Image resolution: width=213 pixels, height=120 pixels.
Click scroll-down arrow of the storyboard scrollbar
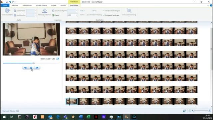(x=211, y=106)
